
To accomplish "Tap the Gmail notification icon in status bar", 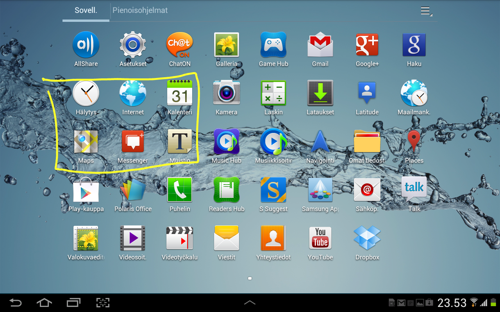I will (401, 303).
